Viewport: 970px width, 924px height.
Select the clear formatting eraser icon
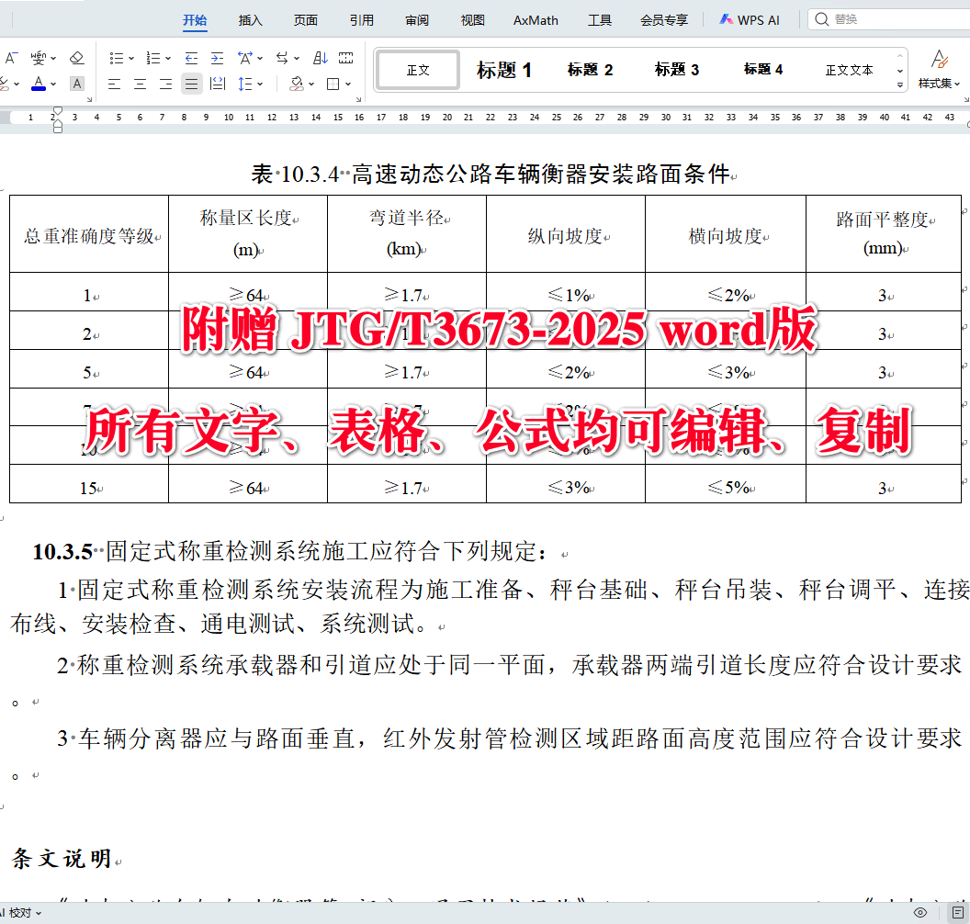(76, 58)
